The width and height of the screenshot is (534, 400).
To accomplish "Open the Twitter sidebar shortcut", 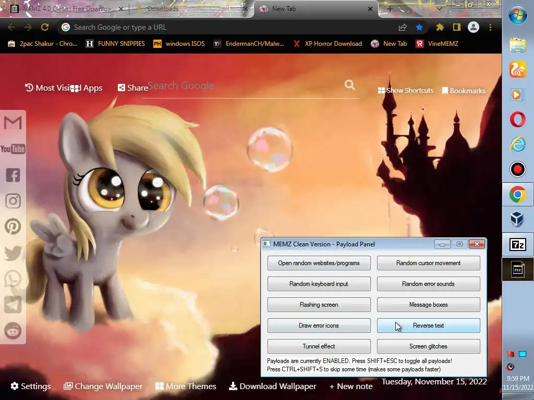I will click(13, 253).
